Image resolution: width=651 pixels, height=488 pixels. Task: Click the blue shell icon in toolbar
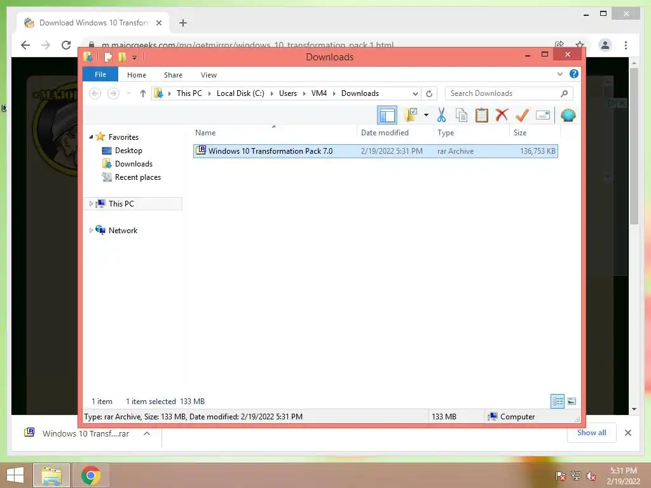[568, 115]
